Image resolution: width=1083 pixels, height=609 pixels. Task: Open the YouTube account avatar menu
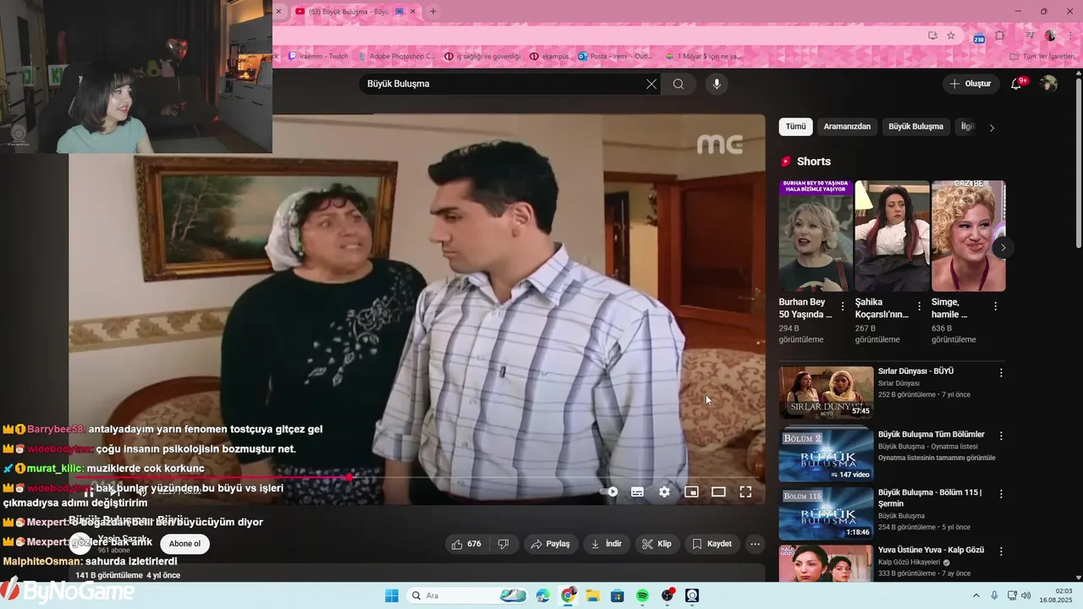pyautogui.click(x=1048, y=84)
